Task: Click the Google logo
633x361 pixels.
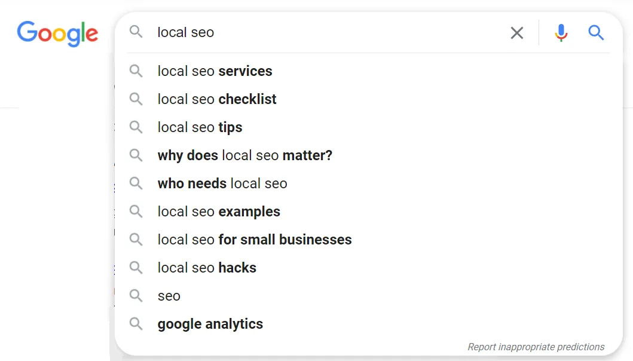Action: coord(57,33)
